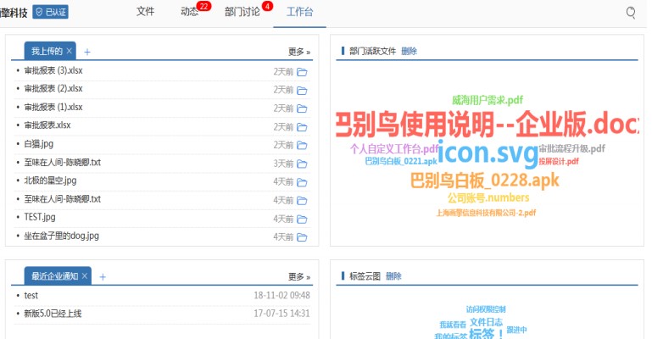
Task: Open folder icon for 坐在盆子里的dog.jpg
Action: 302,237
